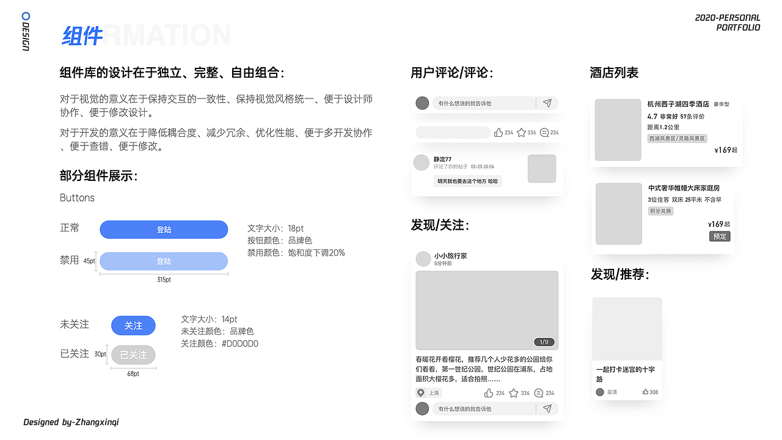Open the comment bubble icon showing 234
Image resolution: width=782 pixels, height=440 pixels.
546,132
